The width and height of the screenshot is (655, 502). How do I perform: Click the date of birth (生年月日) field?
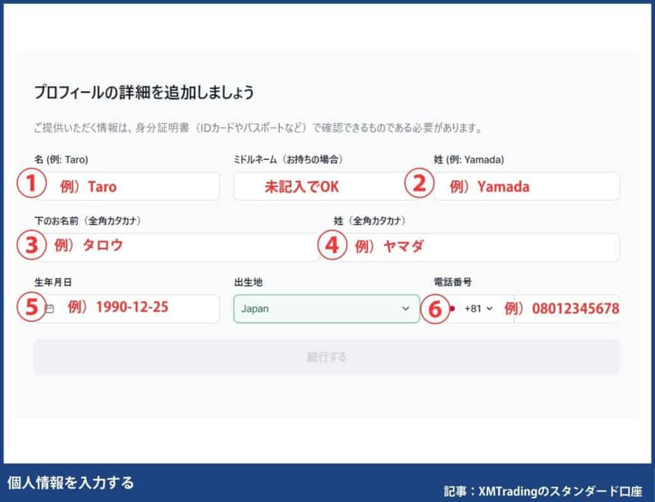click(127, 309)
